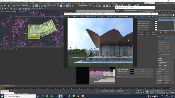Open the Workspaces dropdown
The height and width of the screenshot is (98, 175).
tap(168, 3)
